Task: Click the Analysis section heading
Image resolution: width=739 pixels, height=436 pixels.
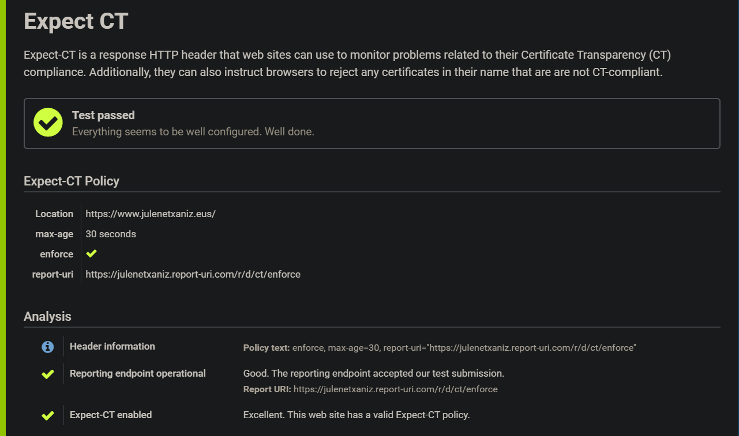Action: [x=47, y=316]
